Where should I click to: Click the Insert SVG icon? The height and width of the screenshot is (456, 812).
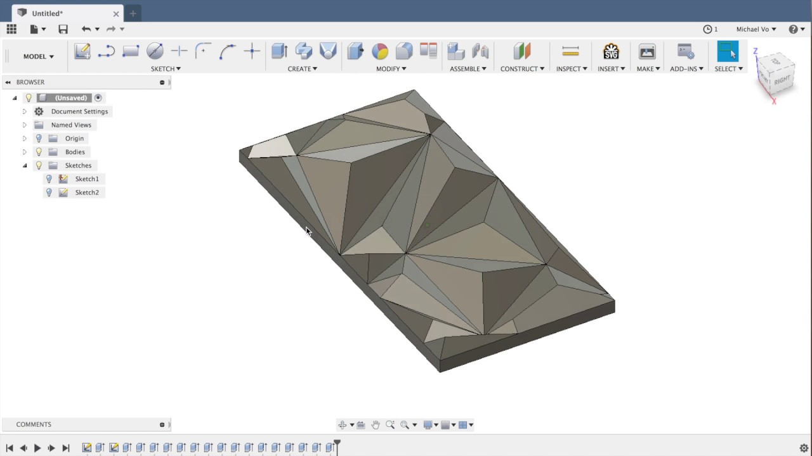coord(611,51)
